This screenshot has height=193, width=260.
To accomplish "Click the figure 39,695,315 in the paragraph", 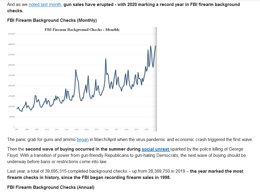I will tap(56, 171).
